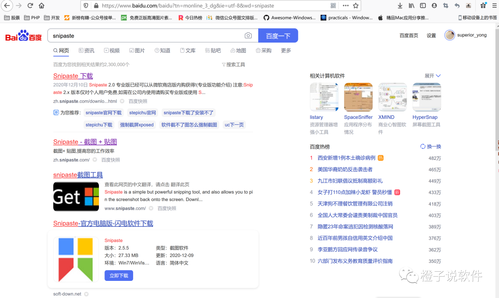Open the Firefox account avatar icon
This screenshot has height=298, width=499.
point(434,6)
